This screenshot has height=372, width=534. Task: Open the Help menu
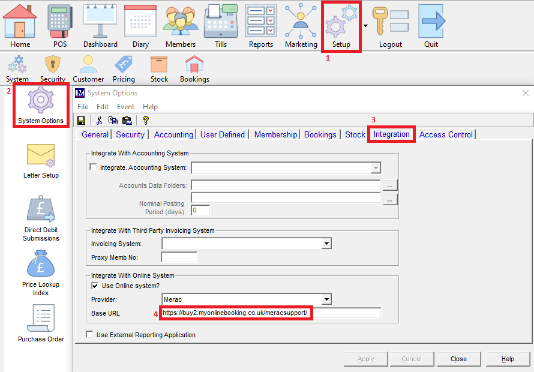(x=150, y=107)
